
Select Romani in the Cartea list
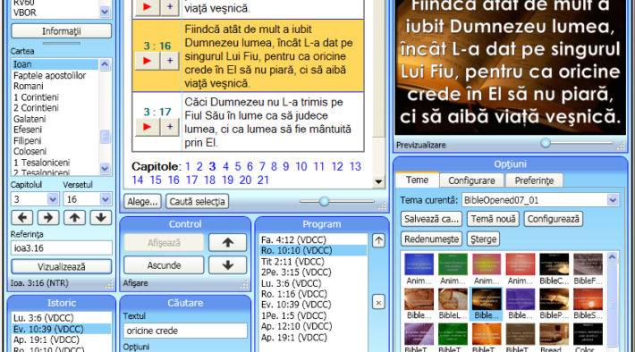click(29, 86)
